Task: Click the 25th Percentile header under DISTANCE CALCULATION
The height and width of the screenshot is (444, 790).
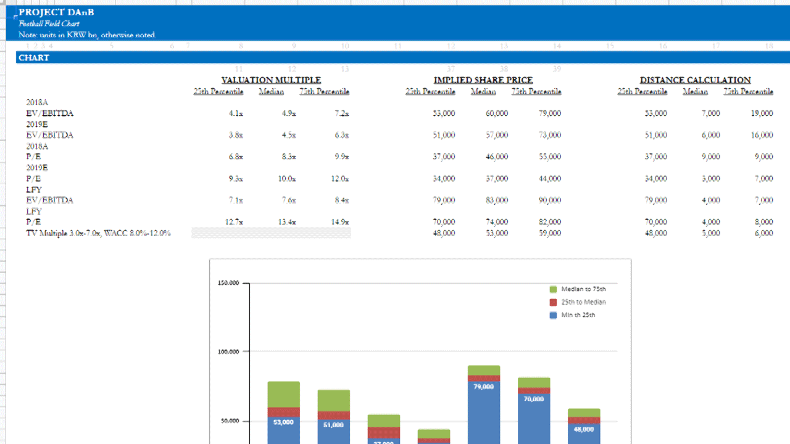Action: pos(642,92)
